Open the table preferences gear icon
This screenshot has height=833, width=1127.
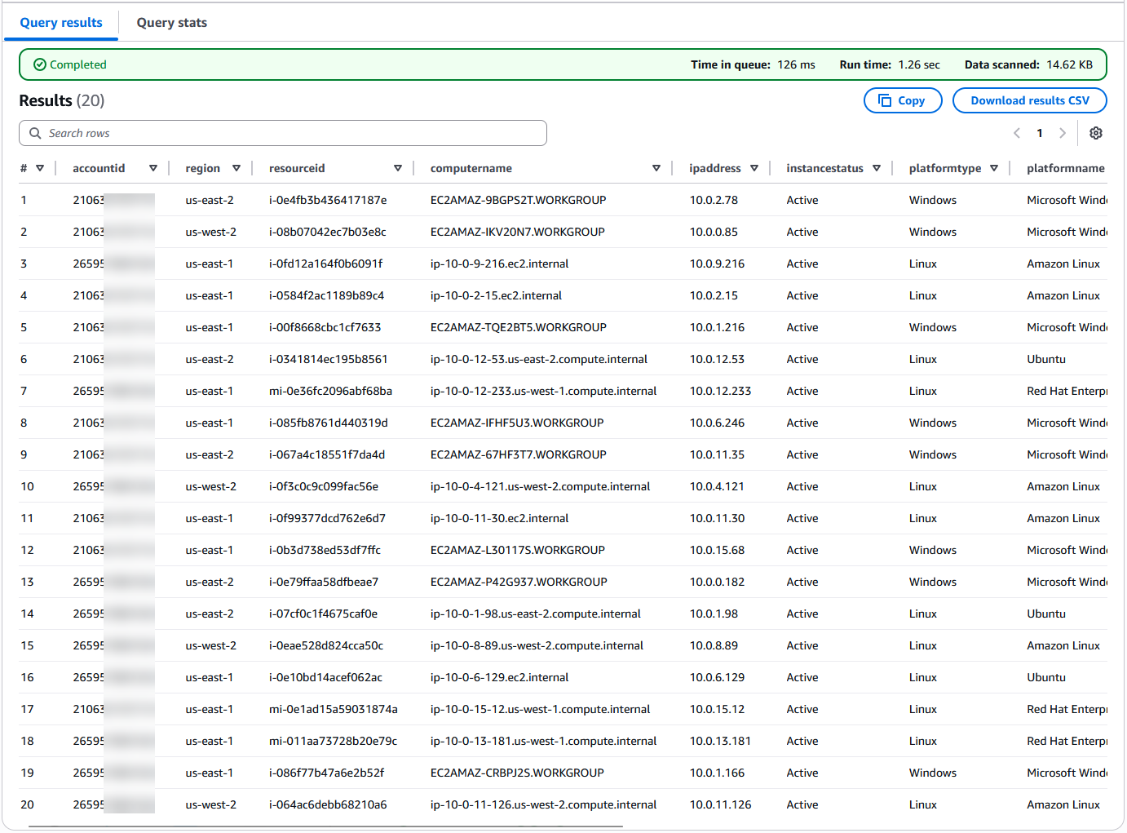click(1096, 133)
